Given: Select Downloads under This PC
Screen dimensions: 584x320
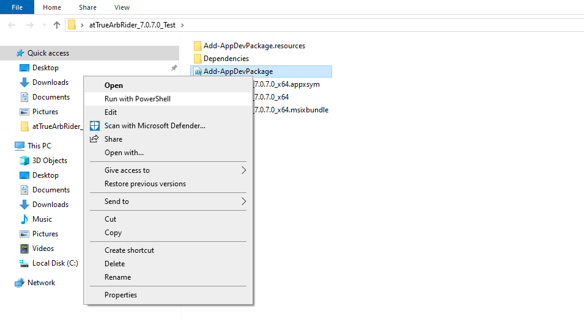Looking at the screenshot, I should coord(51,205).
